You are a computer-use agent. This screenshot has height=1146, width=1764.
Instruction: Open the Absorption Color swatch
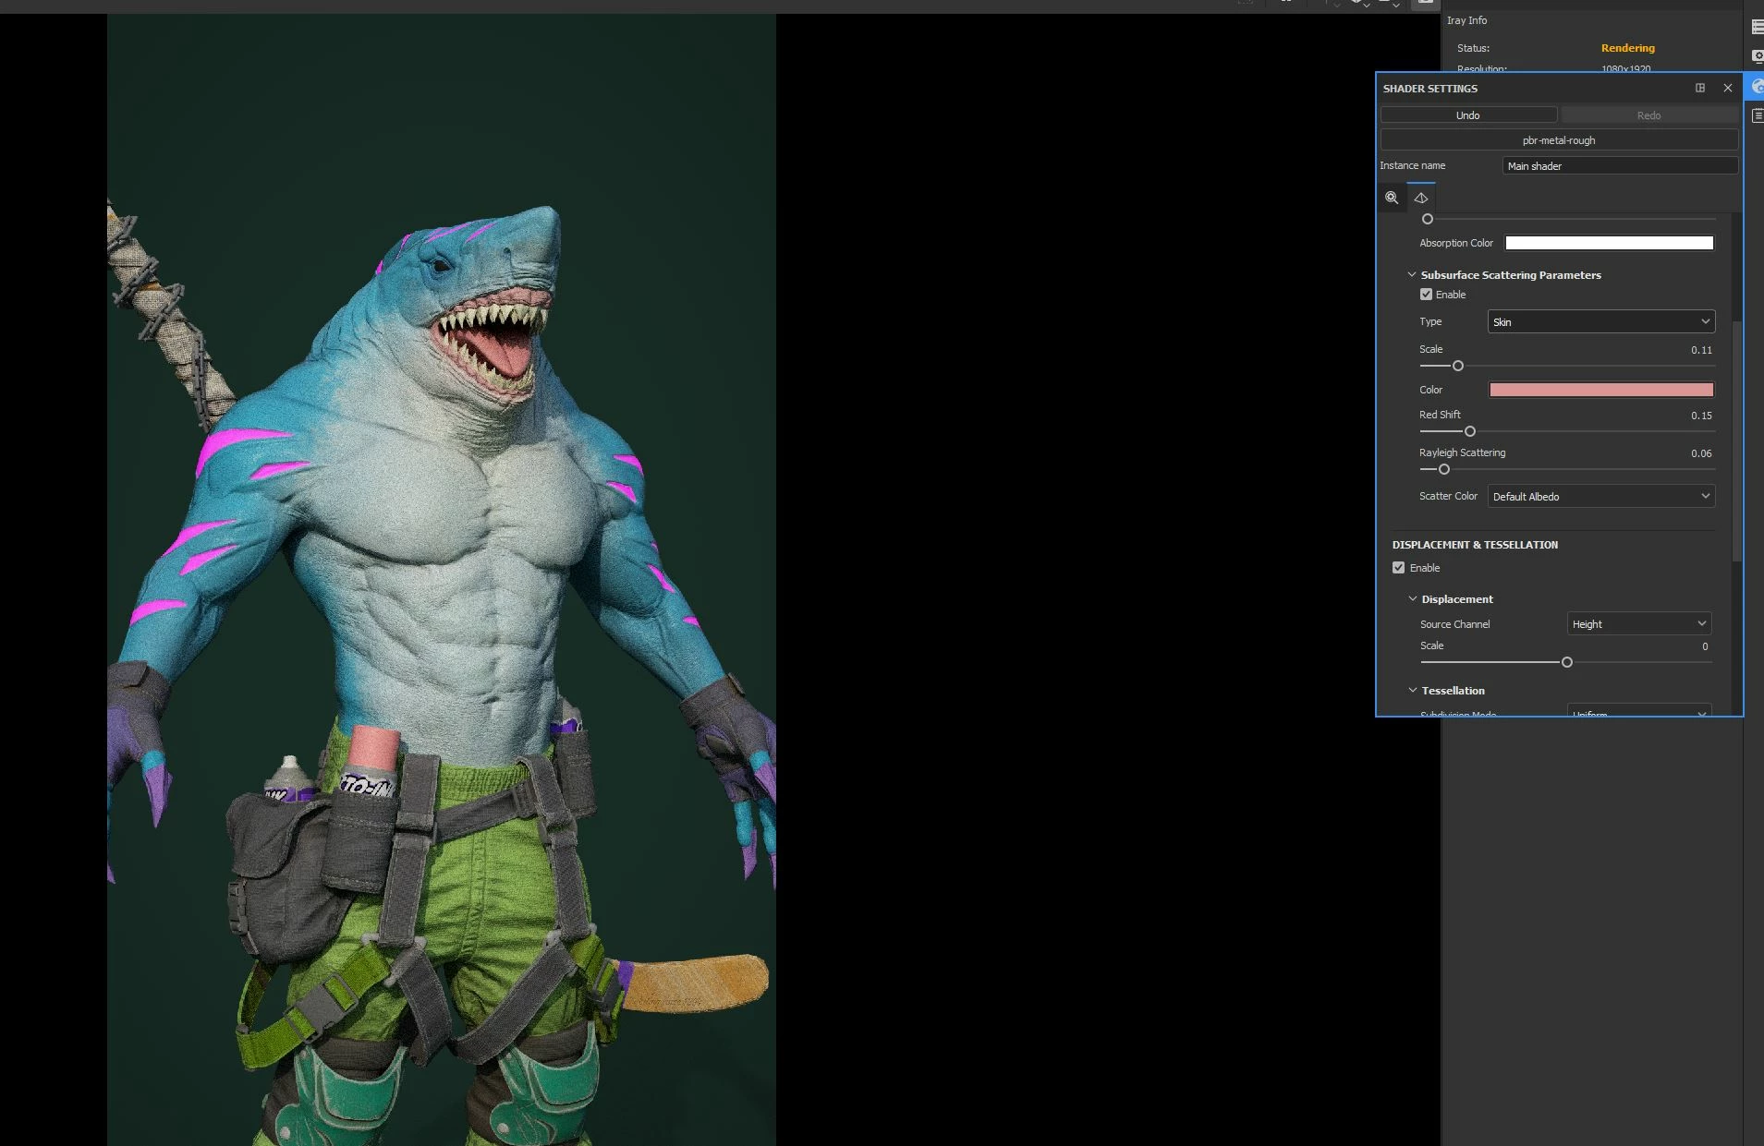(x=1609, y=243)
